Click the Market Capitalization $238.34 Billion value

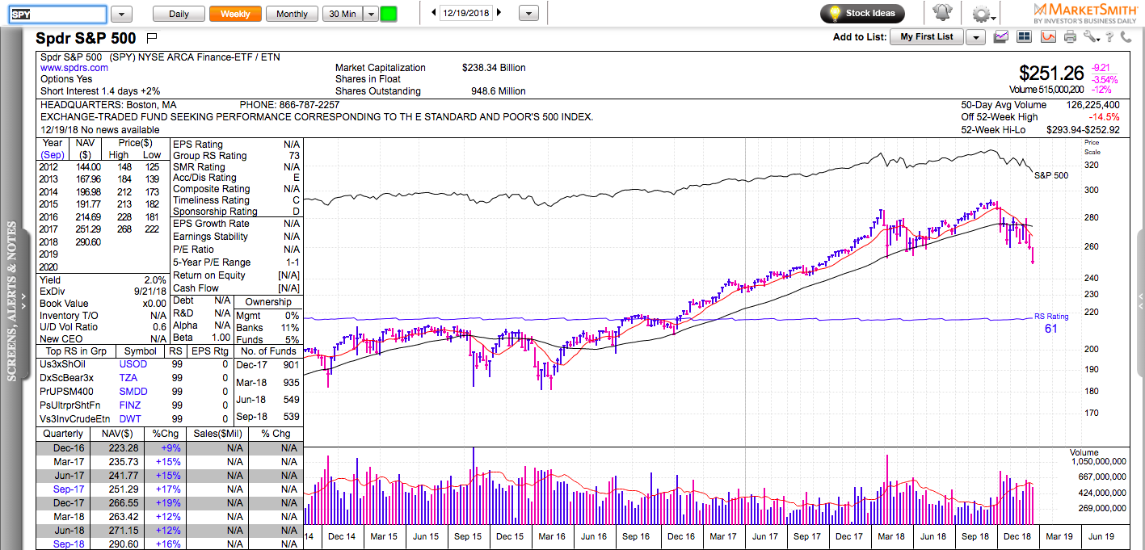coord(493,68)
